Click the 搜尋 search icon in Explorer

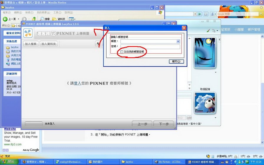coord(42,19)
